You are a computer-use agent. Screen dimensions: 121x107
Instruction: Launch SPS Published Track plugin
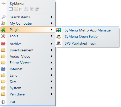coord(87,43)
